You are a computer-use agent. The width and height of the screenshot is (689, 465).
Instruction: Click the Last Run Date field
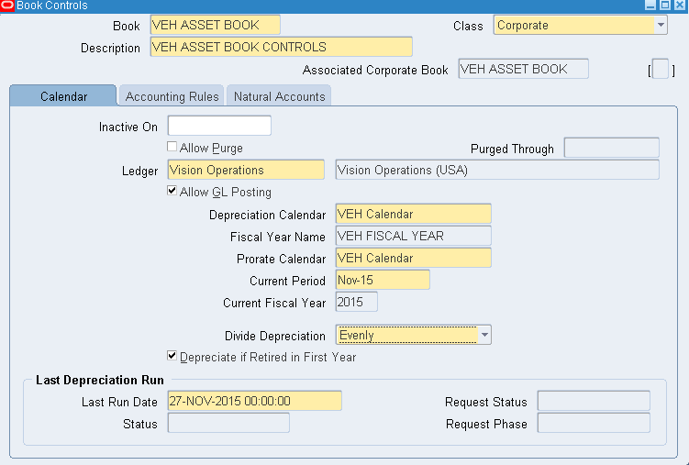coord(254,401)
